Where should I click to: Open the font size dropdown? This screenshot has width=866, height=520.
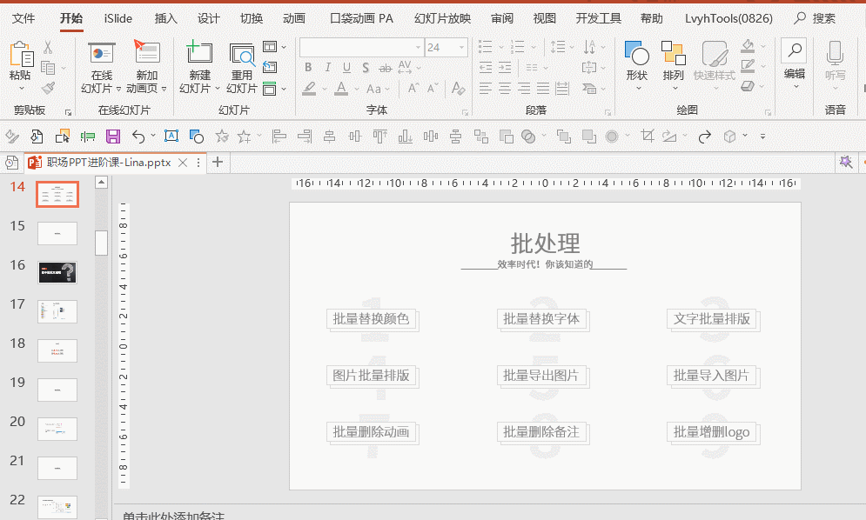click(x=461, y=48)
